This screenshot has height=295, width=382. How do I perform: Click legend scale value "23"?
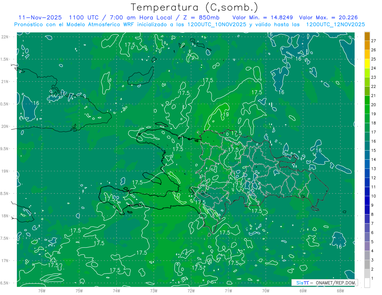(374, 77)
